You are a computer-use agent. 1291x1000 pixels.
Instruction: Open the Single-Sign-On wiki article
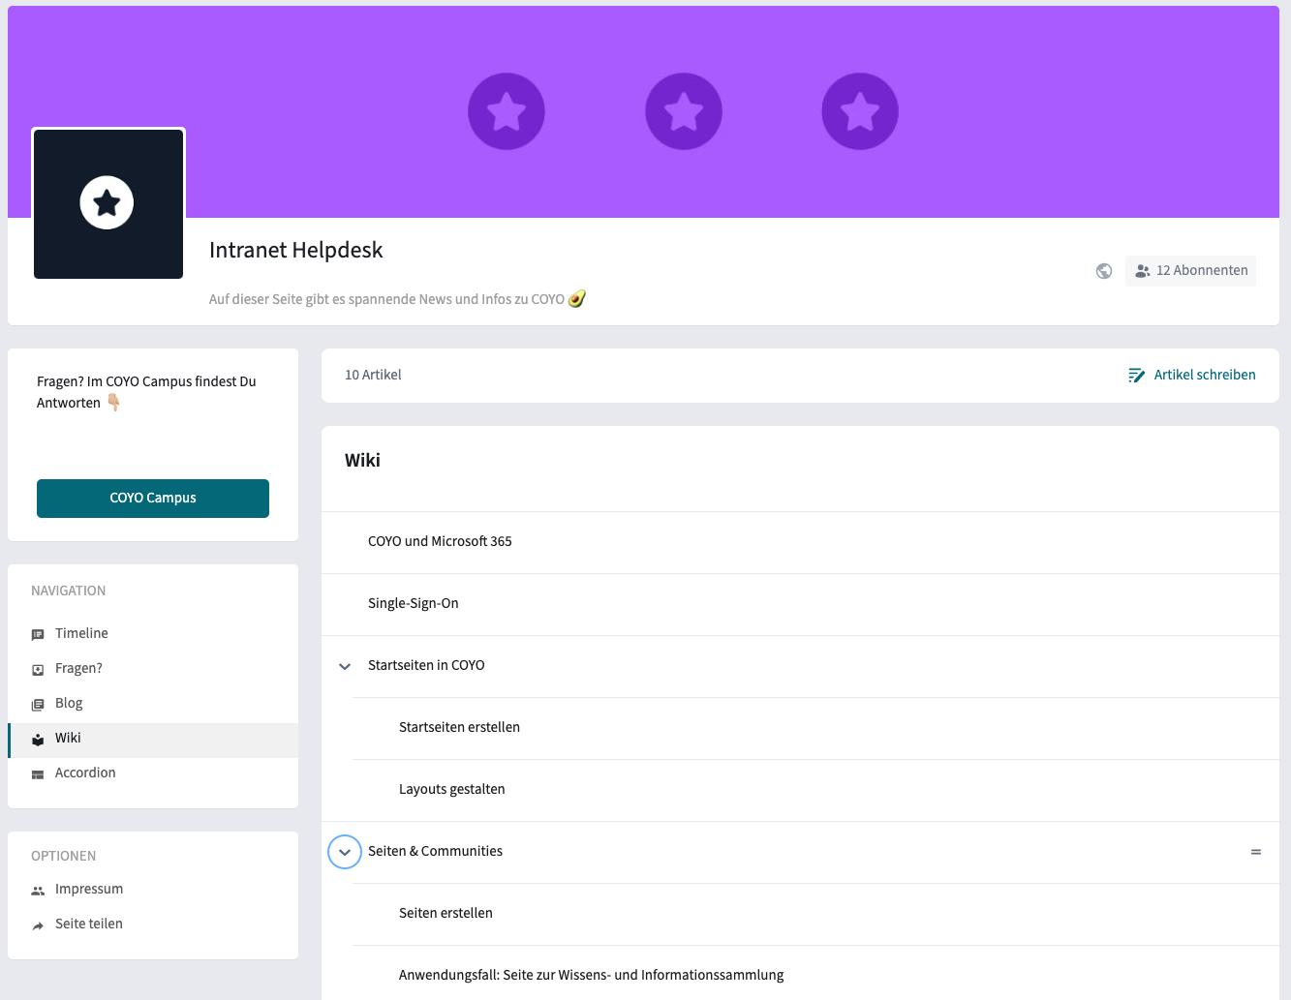(414, 604)
